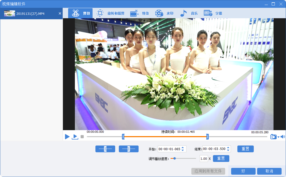286x177 pixels.
Task: Open the 水印 watermark tab
Action: [x=164, y=13]
